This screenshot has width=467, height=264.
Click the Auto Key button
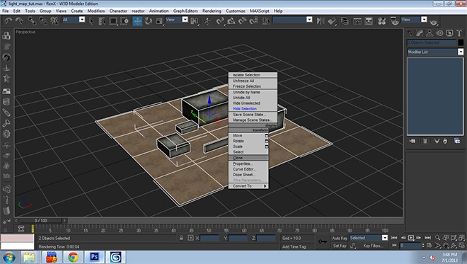pos(340,238)
